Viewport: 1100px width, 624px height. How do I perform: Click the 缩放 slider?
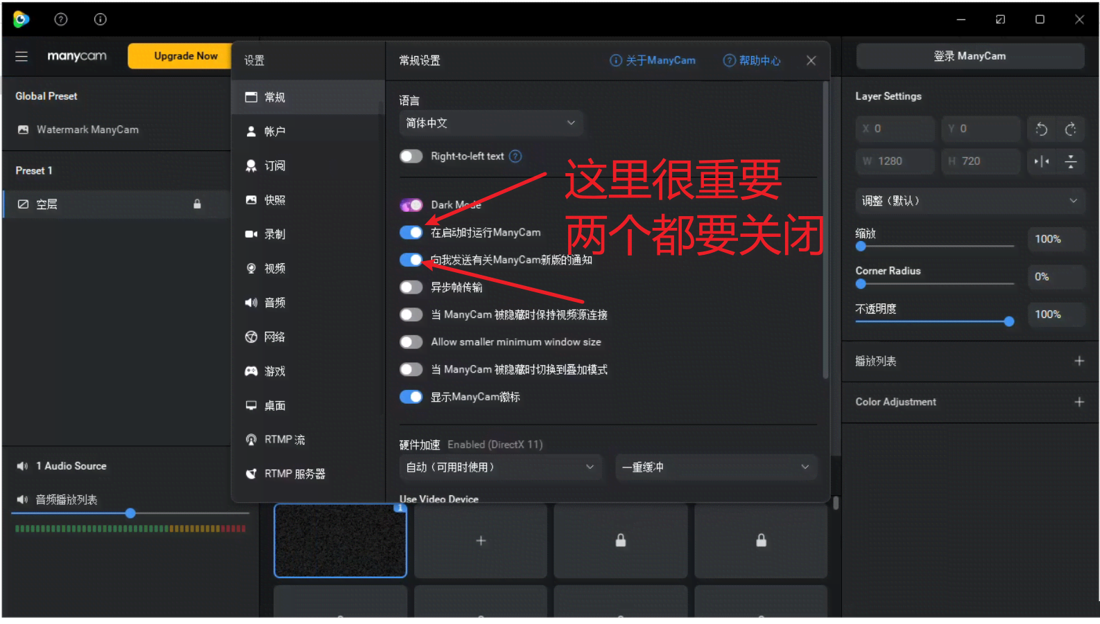click(x=935, y=246)
